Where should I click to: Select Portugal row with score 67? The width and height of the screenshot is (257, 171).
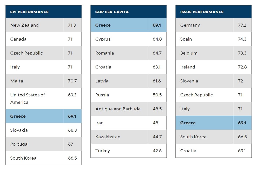[44, 144]
